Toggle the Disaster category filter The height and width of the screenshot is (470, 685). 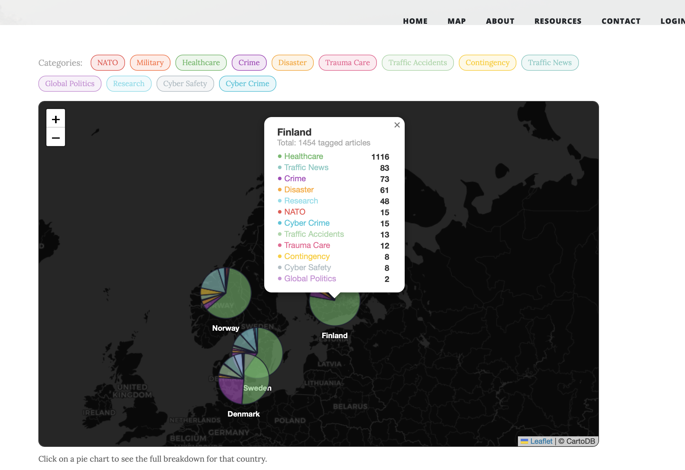point(292,63)
